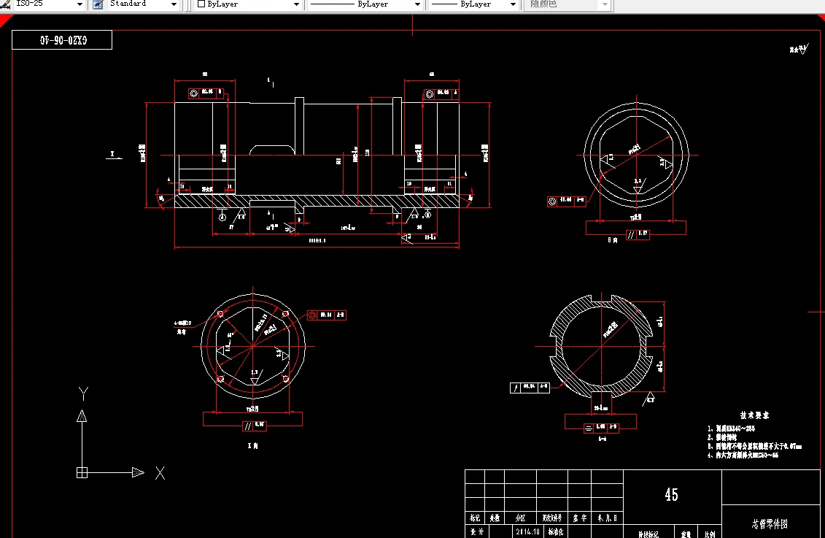Select the 签字 cell in title block
The image size is (825, 538).
(580, 518)
